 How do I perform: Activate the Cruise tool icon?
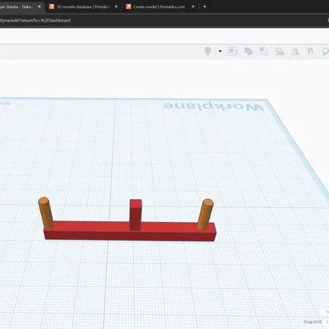310,51
